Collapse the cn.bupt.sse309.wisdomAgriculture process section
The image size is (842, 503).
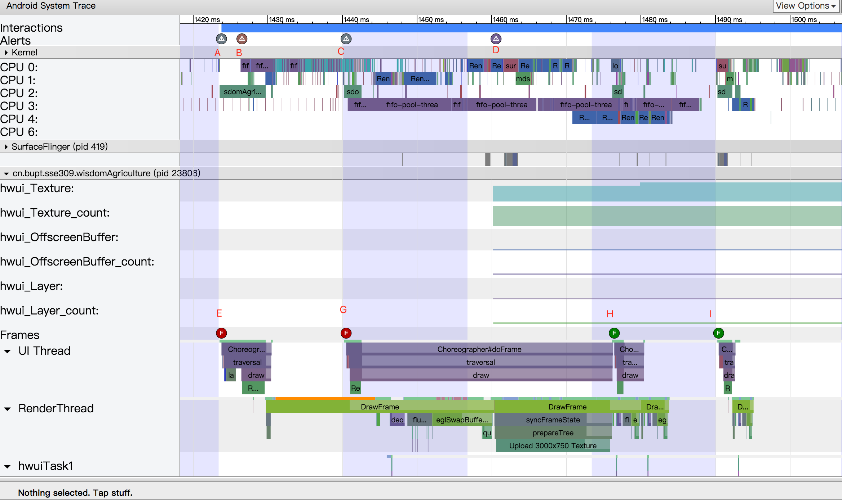click(6, 174)
